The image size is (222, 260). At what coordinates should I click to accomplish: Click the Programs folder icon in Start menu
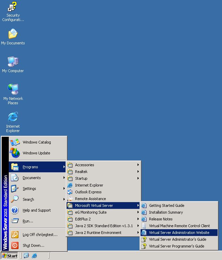(15, 167)
